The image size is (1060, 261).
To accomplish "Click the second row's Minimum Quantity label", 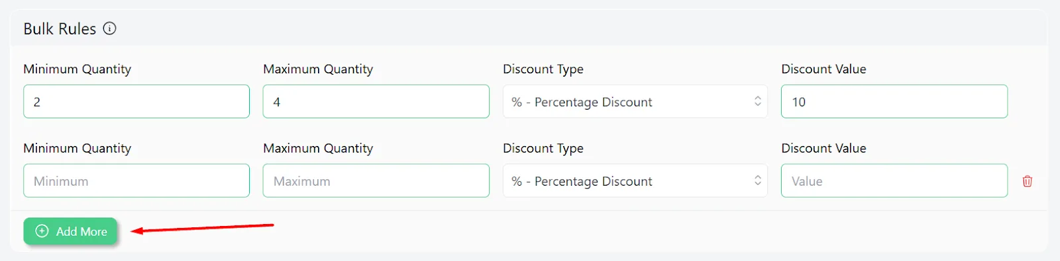I will click(78, 149).
